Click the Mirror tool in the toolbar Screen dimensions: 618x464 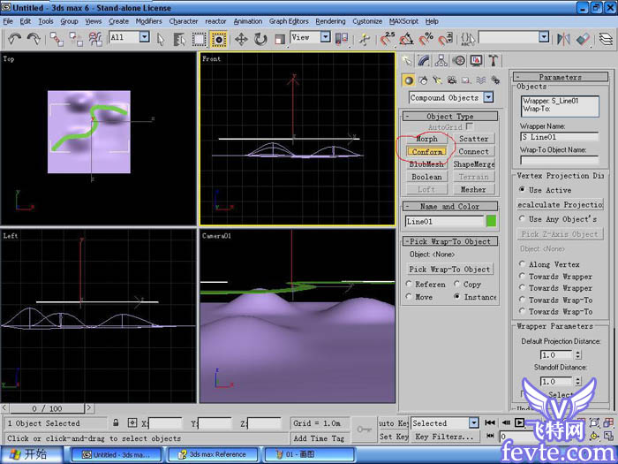tap(562, 39)
